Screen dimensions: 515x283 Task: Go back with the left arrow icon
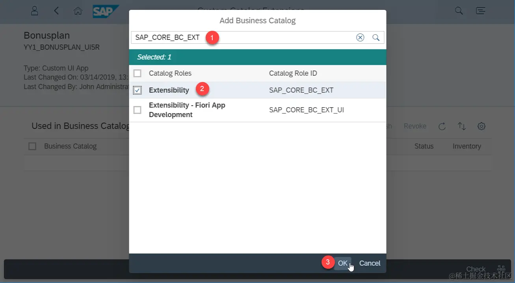point(56,11)
